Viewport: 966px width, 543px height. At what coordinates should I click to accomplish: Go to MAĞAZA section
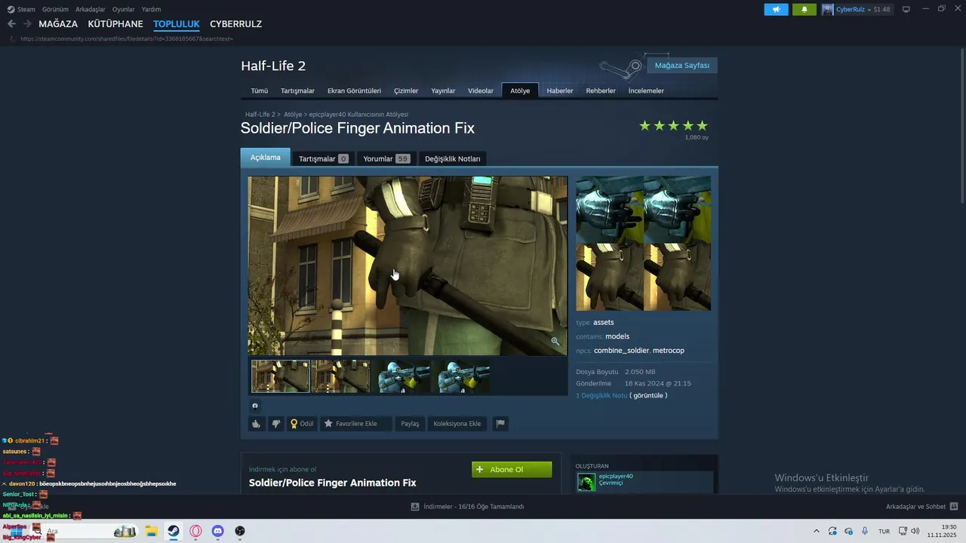point(58,24)
